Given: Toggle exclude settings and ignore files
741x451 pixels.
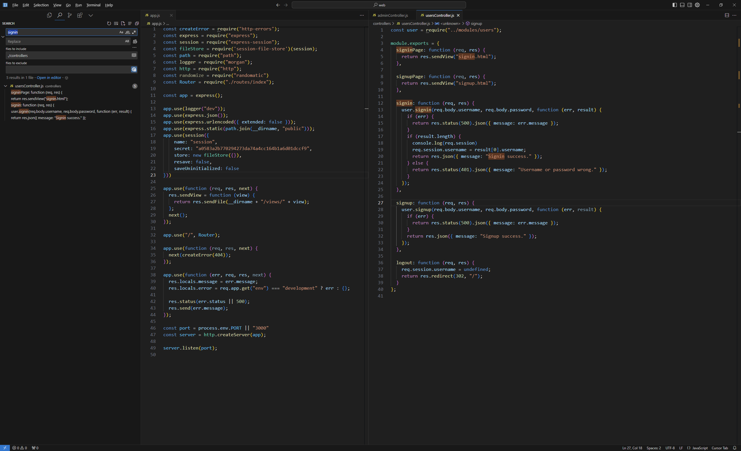Looking at the screenshot, I should click(134, 69).
